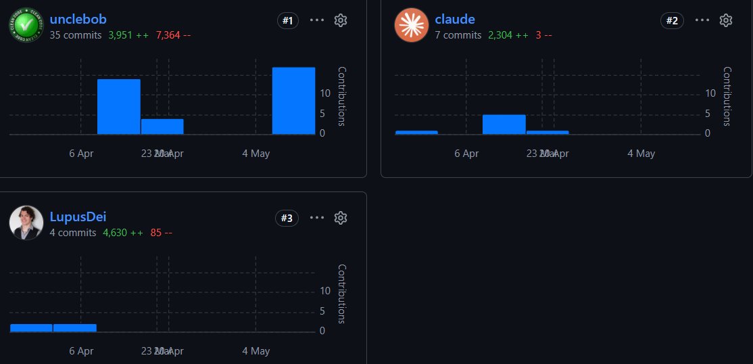Click unclebob's tallest bar after 4 May
The image size is (753, 364).
(x=293, y=101)
